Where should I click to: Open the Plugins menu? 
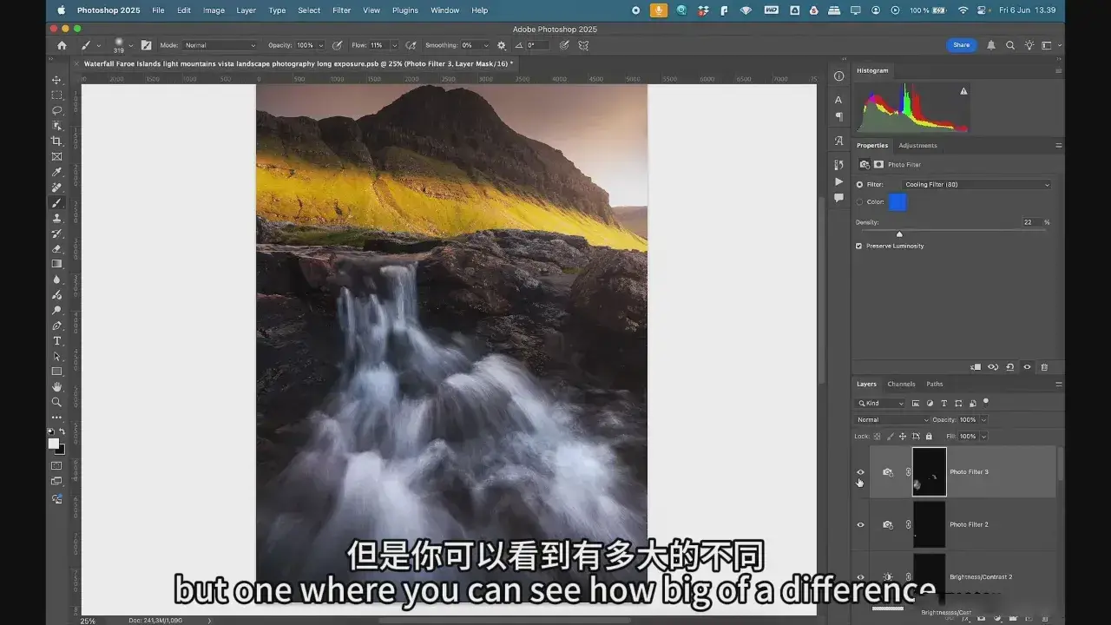click(x=404, y=10)
